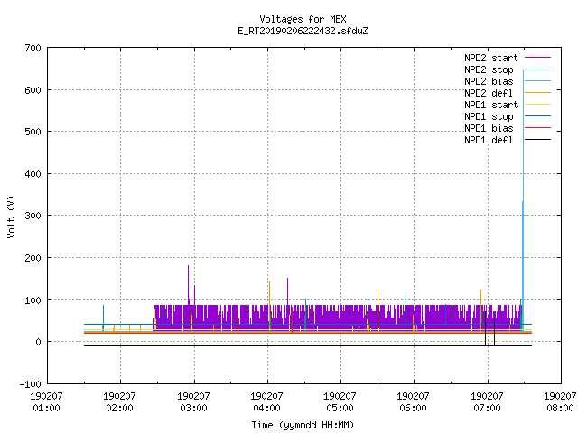This screenshot has width=578, height=433.
Task: Click the orange NPD2 defl legend line
Action: (x=537, y=92)
